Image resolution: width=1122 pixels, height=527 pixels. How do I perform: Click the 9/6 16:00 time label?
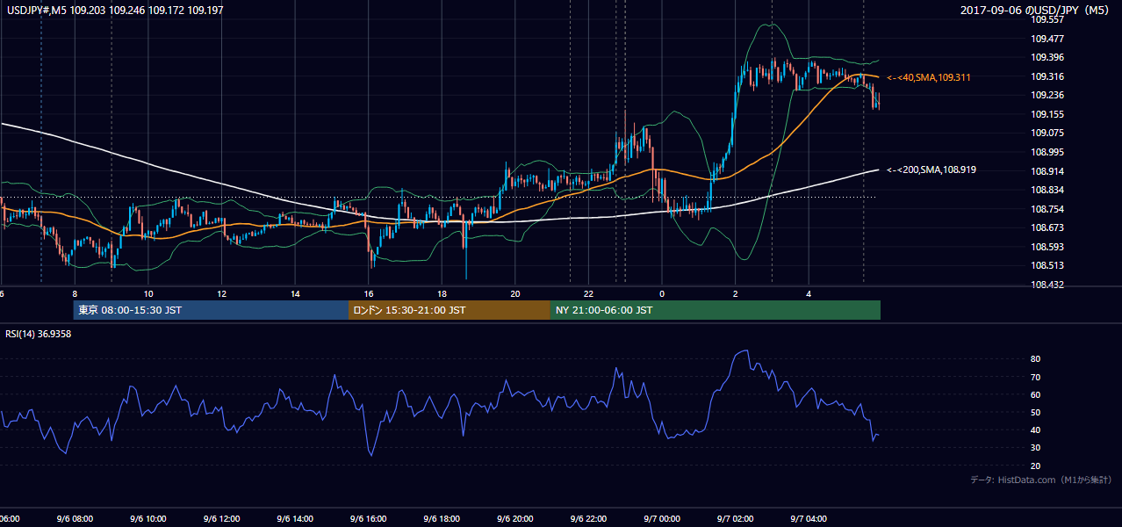pyautogui.click(x=369, y=518)
